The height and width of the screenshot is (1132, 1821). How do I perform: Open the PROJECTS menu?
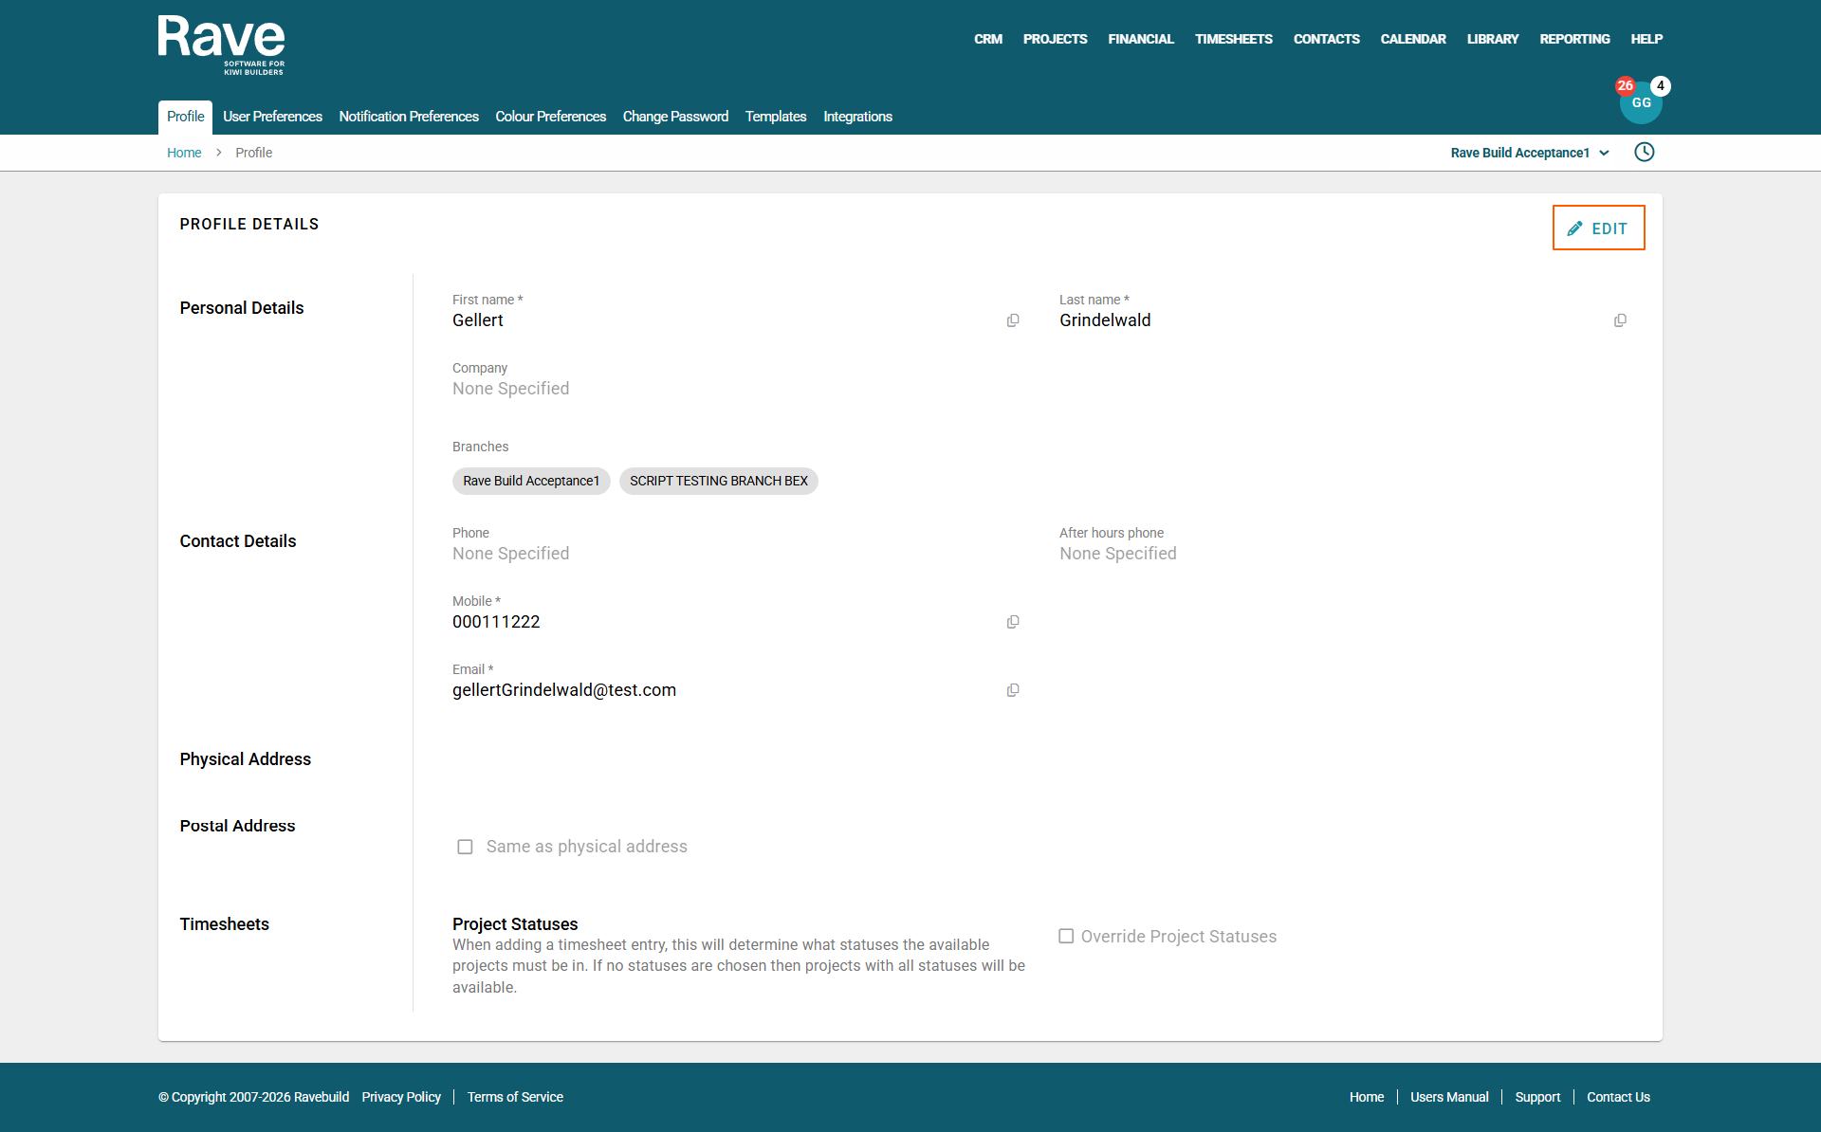[1055, 39]
